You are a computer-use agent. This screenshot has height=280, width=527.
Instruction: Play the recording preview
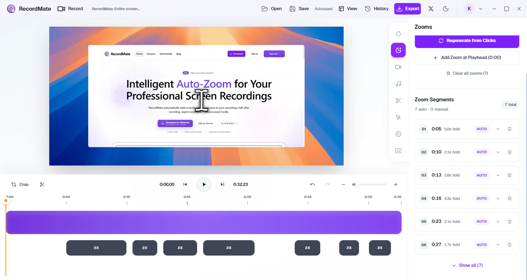click(x=204, y=184)
